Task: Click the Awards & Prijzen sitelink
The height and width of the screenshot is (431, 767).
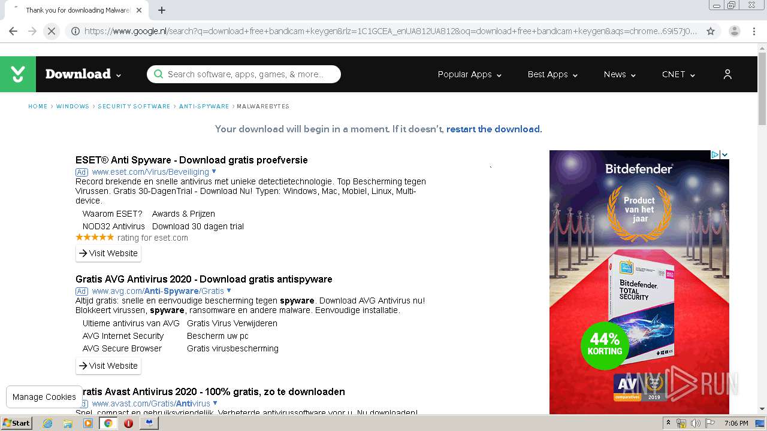Action: [183, 214]
